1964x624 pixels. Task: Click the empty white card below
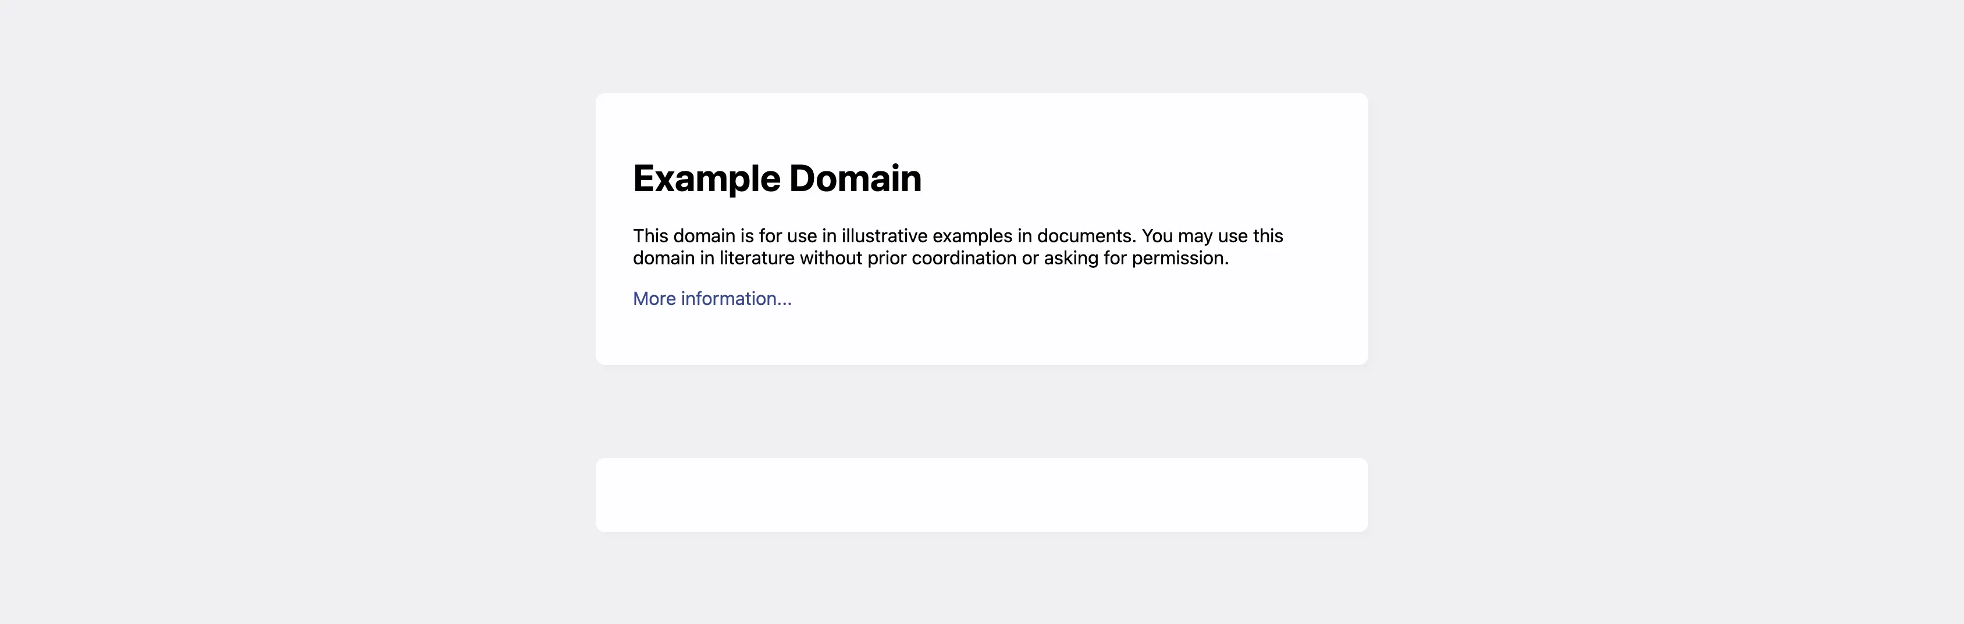[x=982, y=494]
